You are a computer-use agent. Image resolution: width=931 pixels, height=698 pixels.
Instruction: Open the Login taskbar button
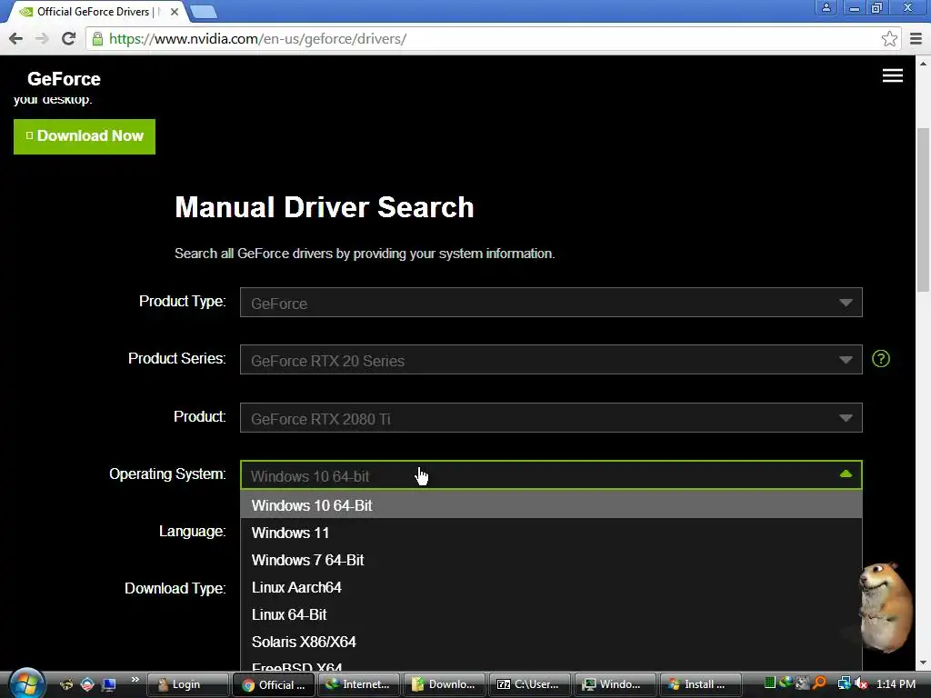[187, 684]
